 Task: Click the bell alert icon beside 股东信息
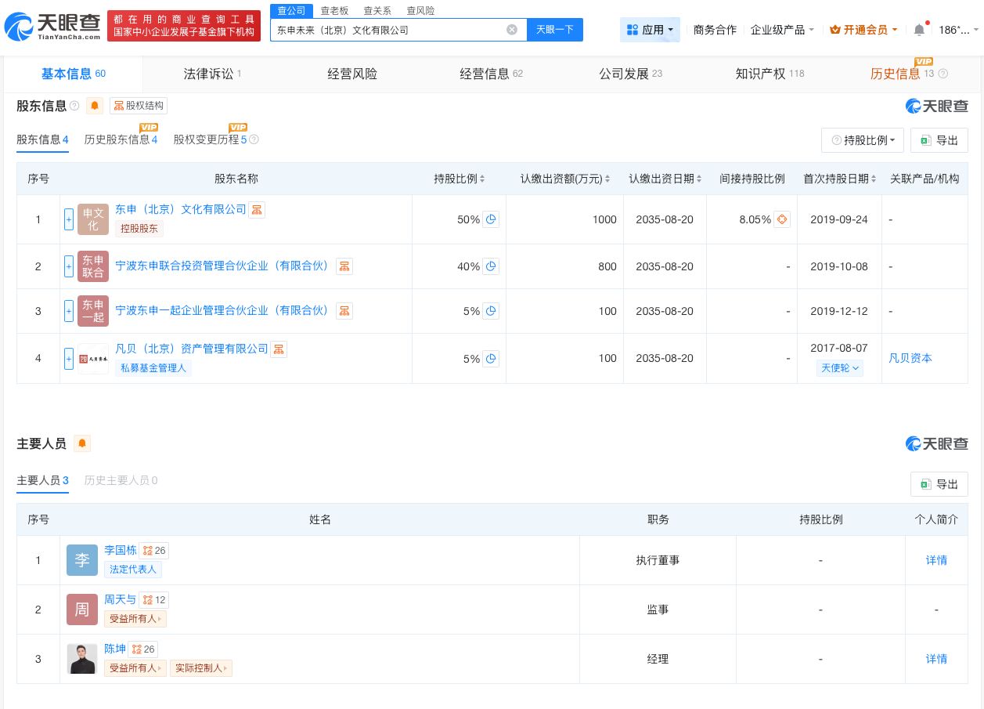[x=95, y=106]
